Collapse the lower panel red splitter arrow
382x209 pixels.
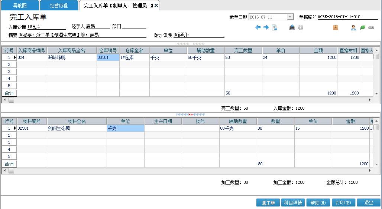(x=191, y=114)
